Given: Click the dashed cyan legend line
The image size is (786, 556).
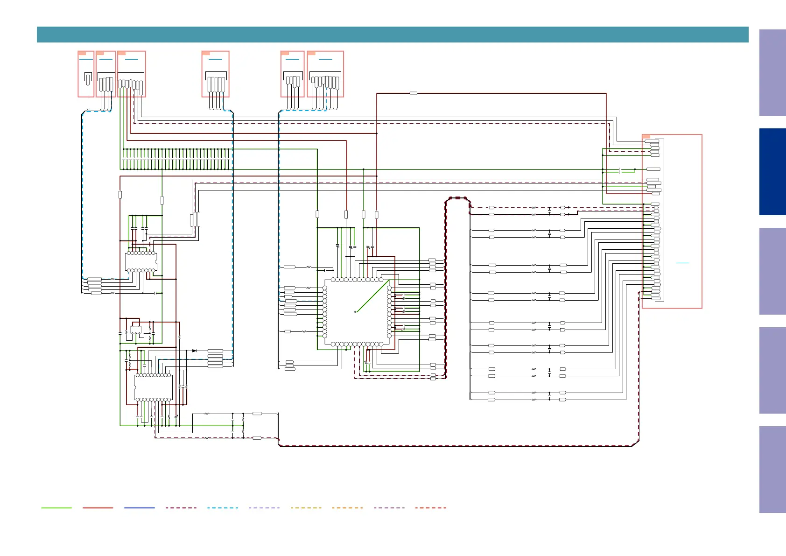Looking at the screenshot, I should coord(223,508).
